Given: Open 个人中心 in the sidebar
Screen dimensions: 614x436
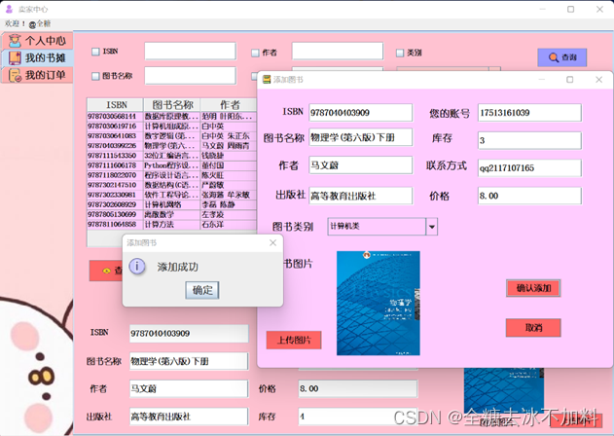Looking at the screenshot, I should tap(37, 40).
